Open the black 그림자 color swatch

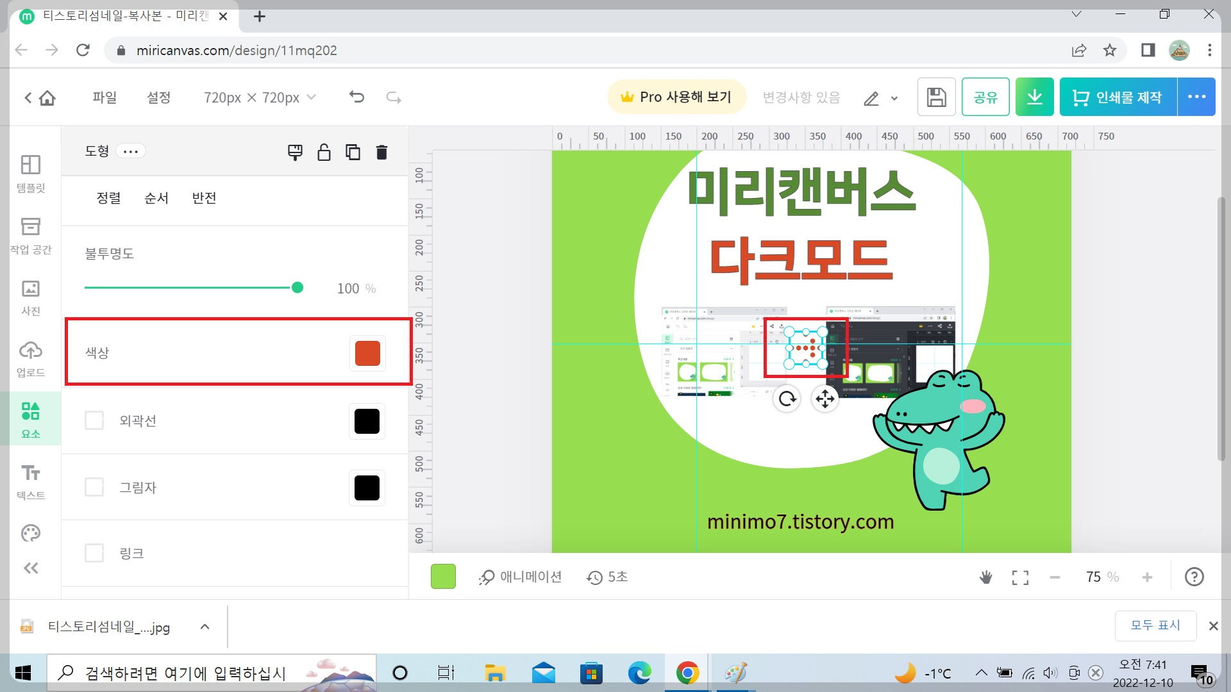point(367,488)
